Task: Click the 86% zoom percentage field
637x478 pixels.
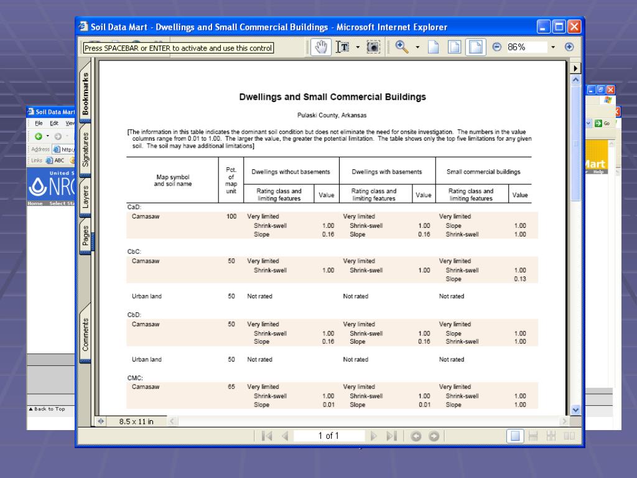Action: tap(526, 47)
